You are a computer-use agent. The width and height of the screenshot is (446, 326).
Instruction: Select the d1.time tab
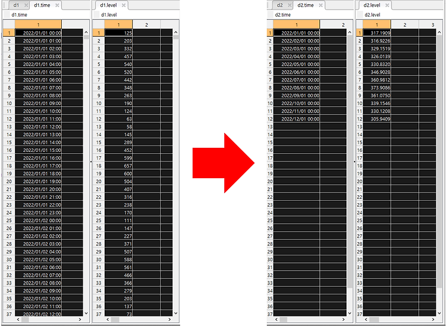(42, 5)
